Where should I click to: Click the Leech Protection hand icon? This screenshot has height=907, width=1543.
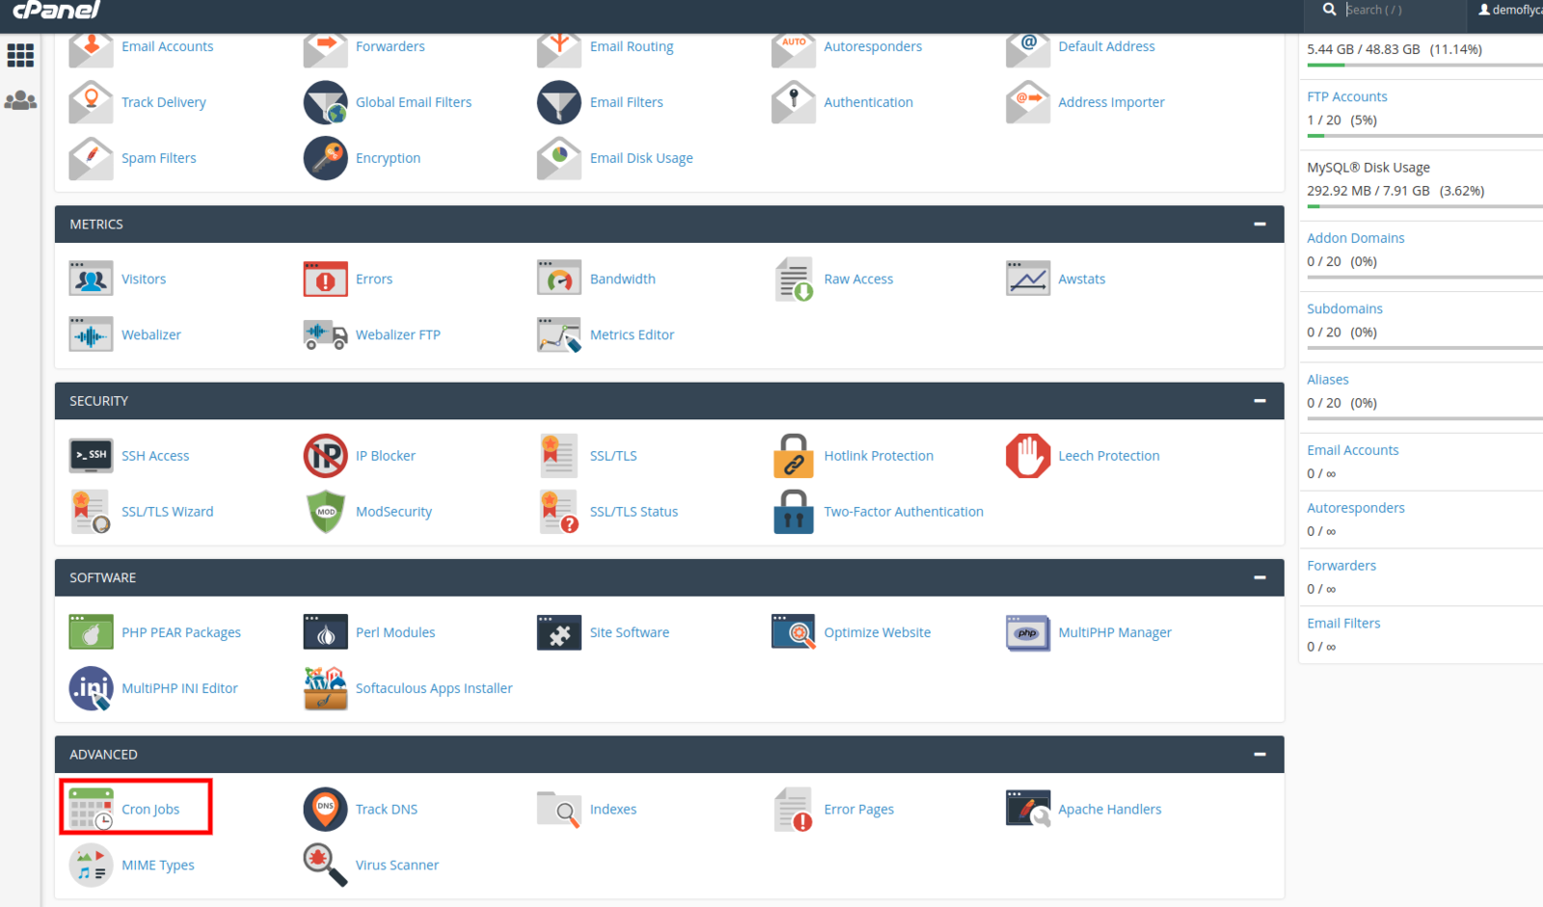coord(1027,456)
